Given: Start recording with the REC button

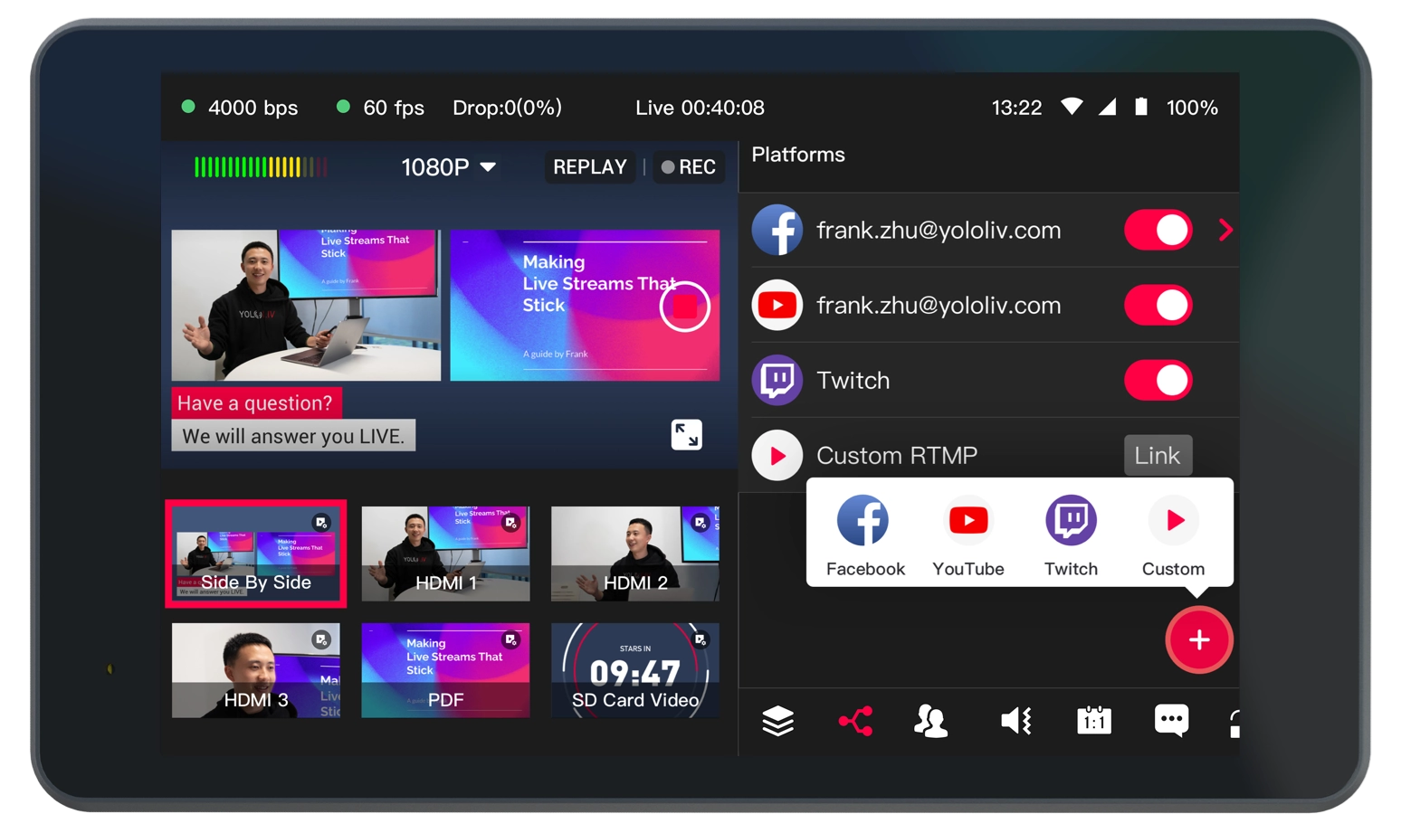Looking at the screenshot, I should click(688, 166).
